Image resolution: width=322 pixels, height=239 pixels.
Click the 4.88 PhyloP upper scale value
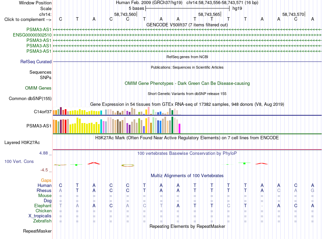pos(43,153)
